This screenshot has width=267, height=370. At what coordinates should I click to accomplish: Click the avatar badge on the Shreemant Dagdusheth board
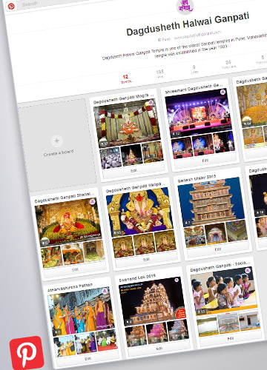[x=222, y=92]
